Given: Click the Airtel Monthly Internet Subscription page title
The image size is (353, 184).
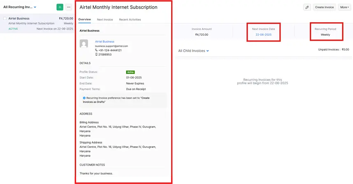Looking at the screenshot, I should tap(118, 7).
